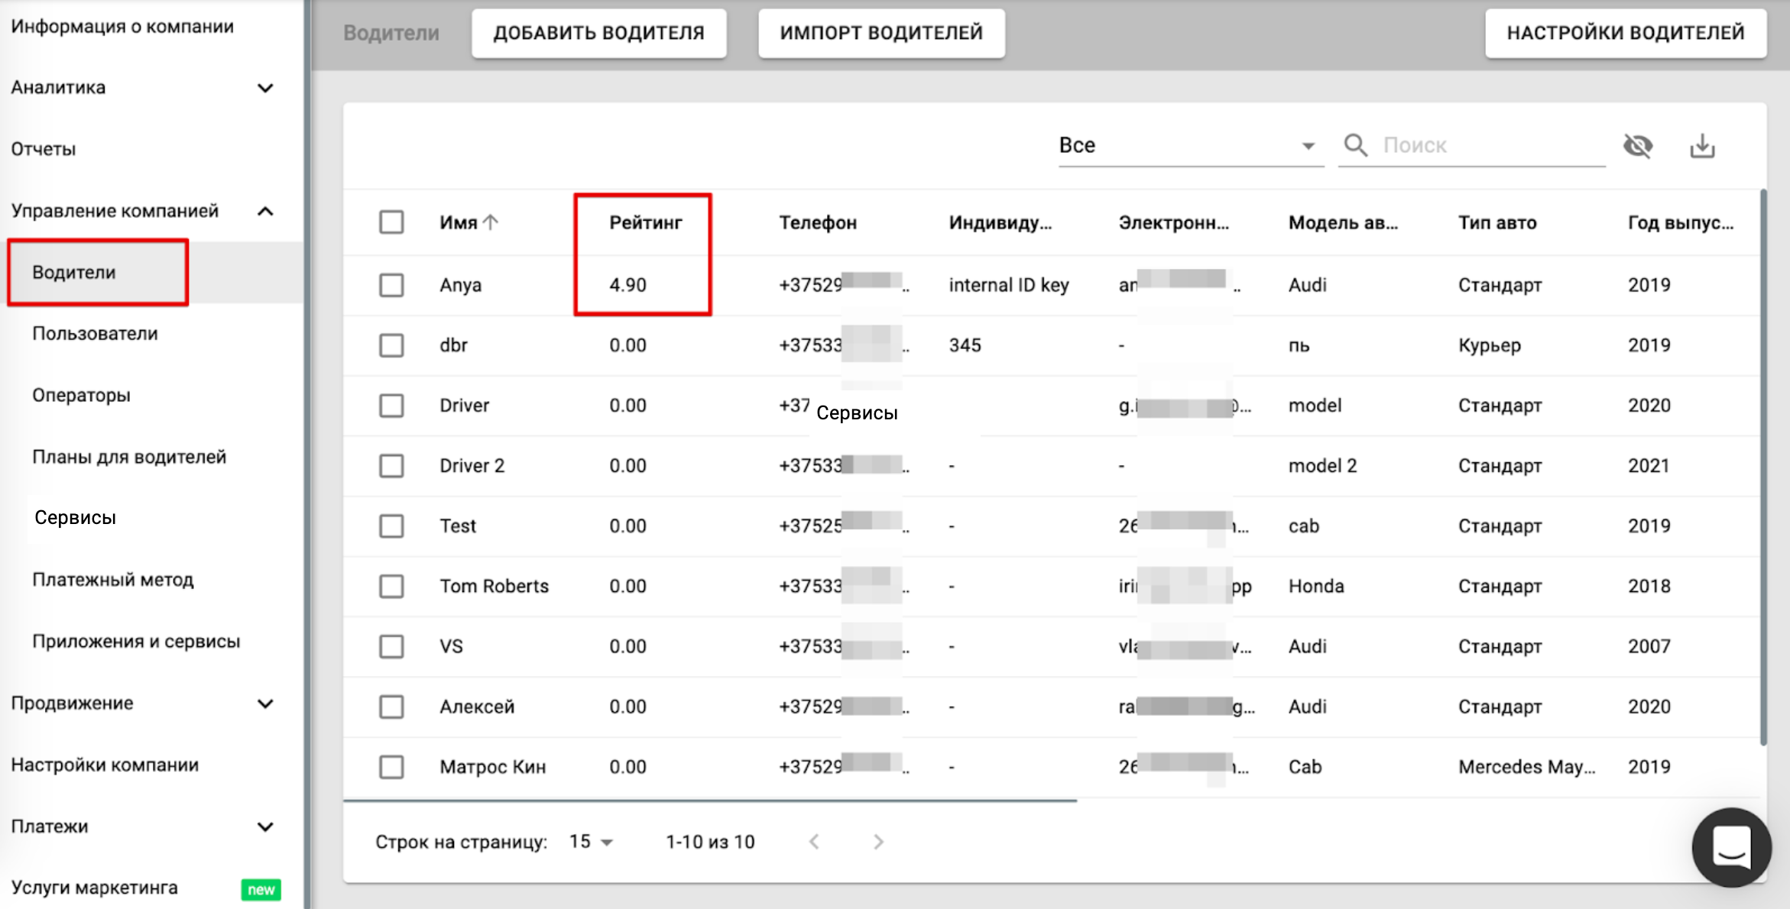The image size is (1790, 909).
Task: Expand the Аналитика menu section
Action: pyautogui.click(x=264, y=88)
